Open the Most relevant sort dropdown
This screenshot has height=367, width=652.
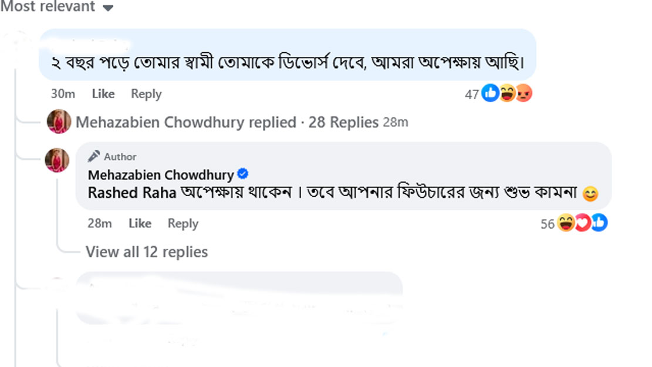(x=107, y=8)
